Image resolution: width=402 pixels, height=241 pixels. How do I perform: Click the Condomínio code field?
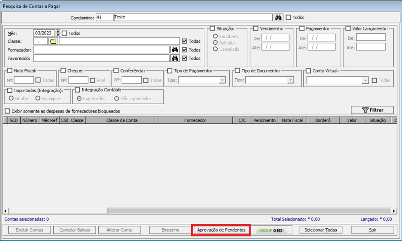105,17
